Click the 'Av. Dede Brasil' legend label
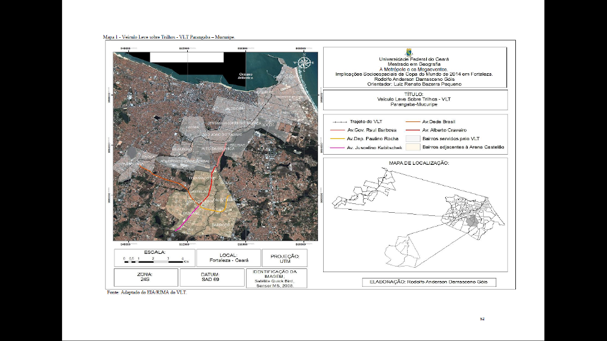 click(439, 122)
